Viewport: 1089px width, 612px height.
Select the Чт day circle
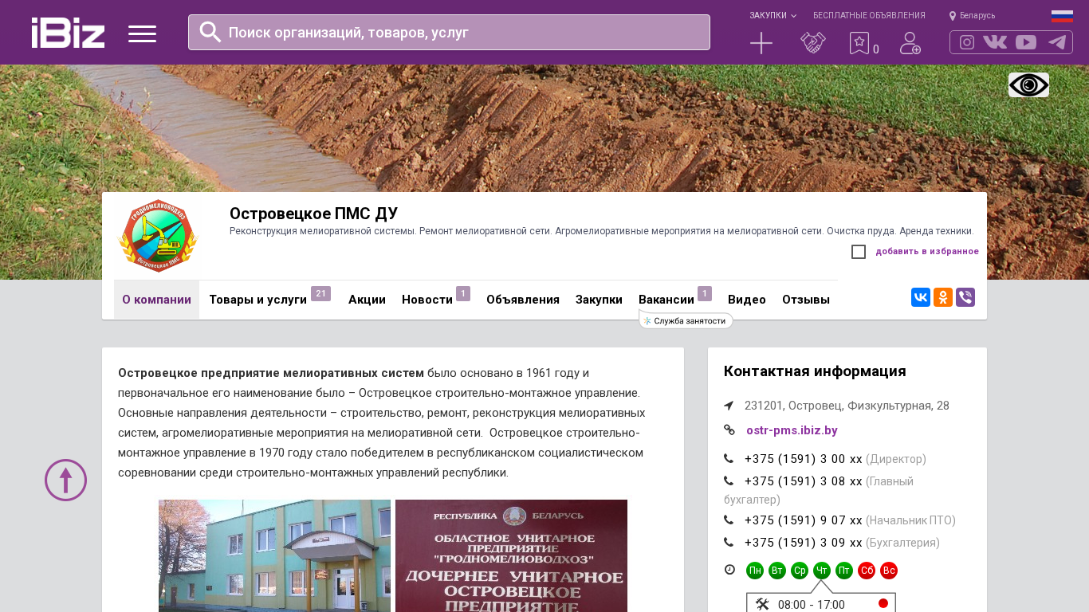point(822,571)
